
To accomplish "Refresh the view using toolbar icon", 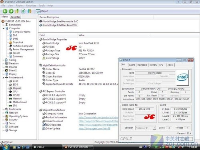I will (23, 11).
